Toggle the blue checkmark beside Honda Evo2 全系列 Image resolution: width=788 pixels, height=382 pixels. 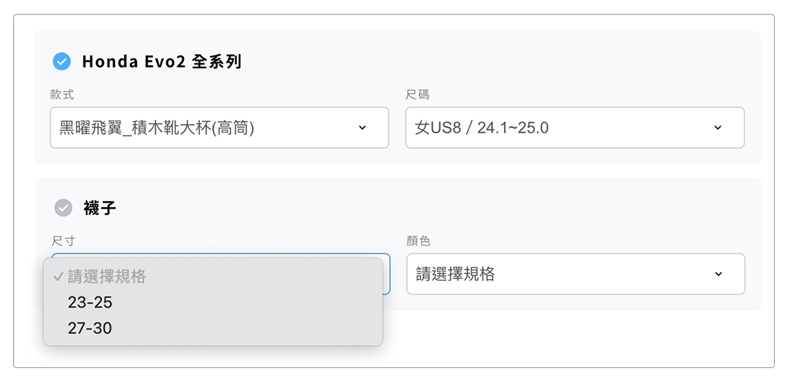click(62, 62)
